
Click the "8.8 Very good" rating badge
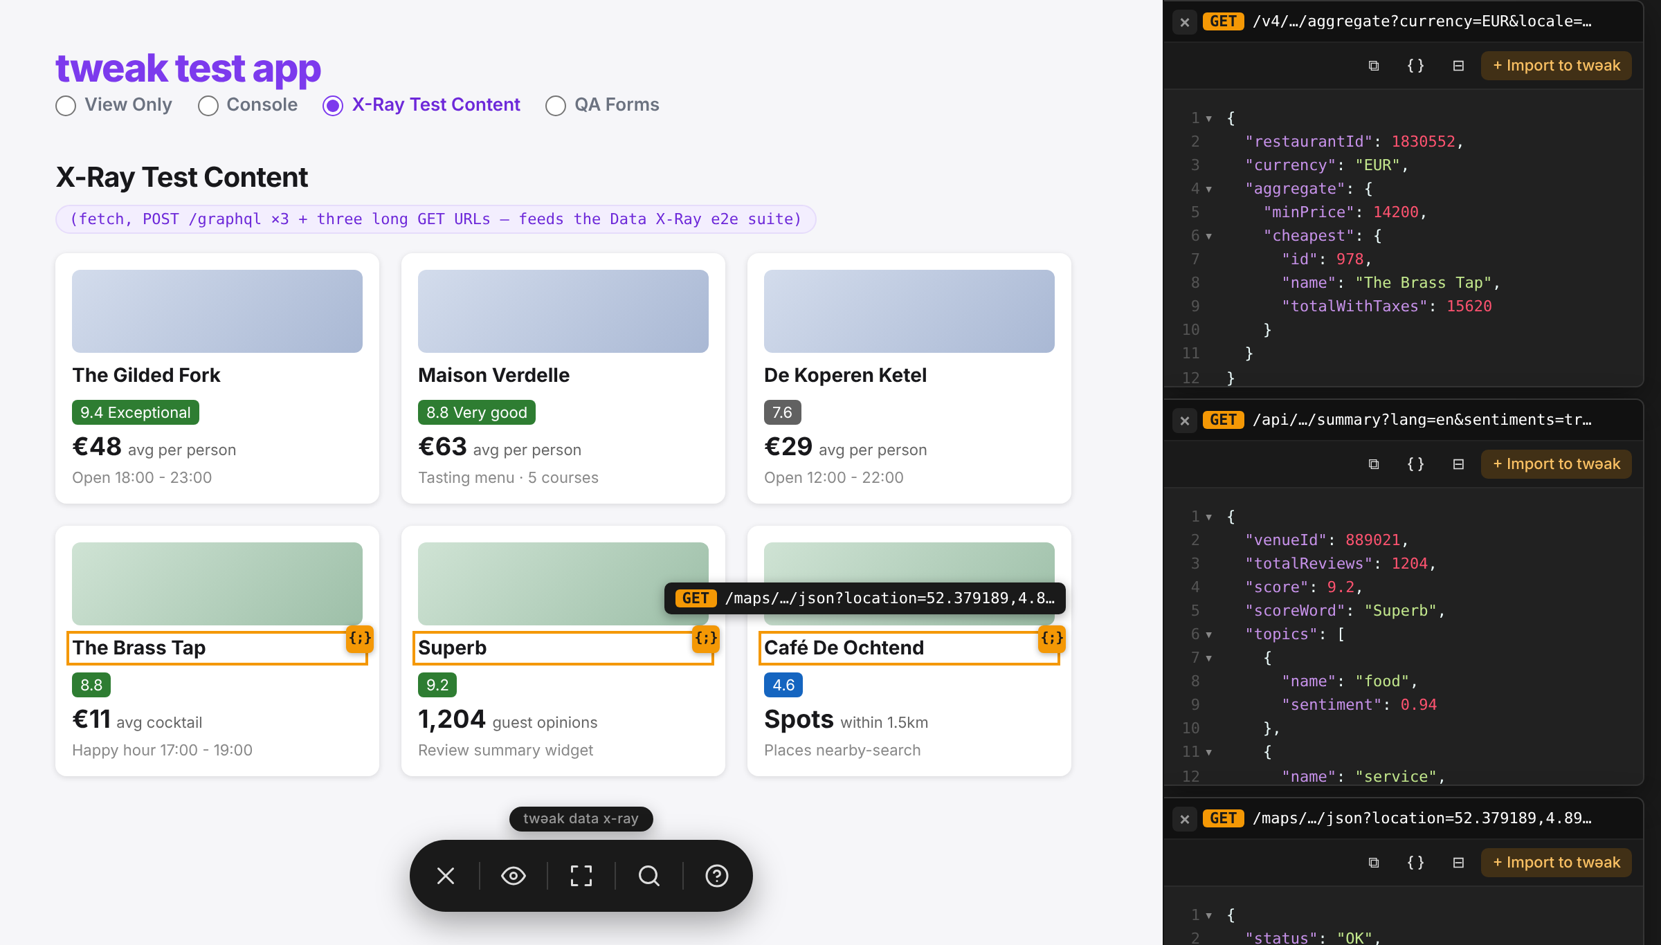[477, 412]
